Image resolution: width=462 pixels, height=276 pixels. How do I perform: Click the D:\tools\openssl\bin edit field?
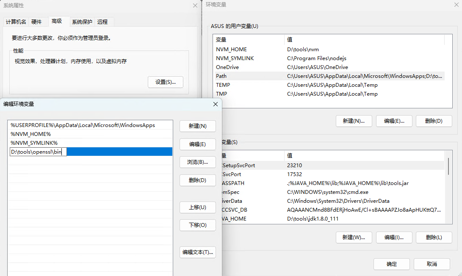click(x=38, y=152)
